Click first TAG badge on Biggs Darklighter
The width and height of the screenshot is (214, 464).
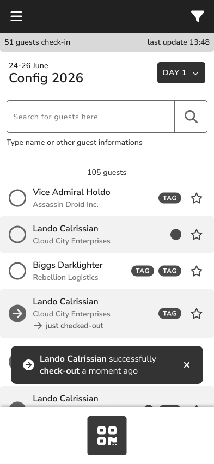pyautogui.click(x=143, y=271)
